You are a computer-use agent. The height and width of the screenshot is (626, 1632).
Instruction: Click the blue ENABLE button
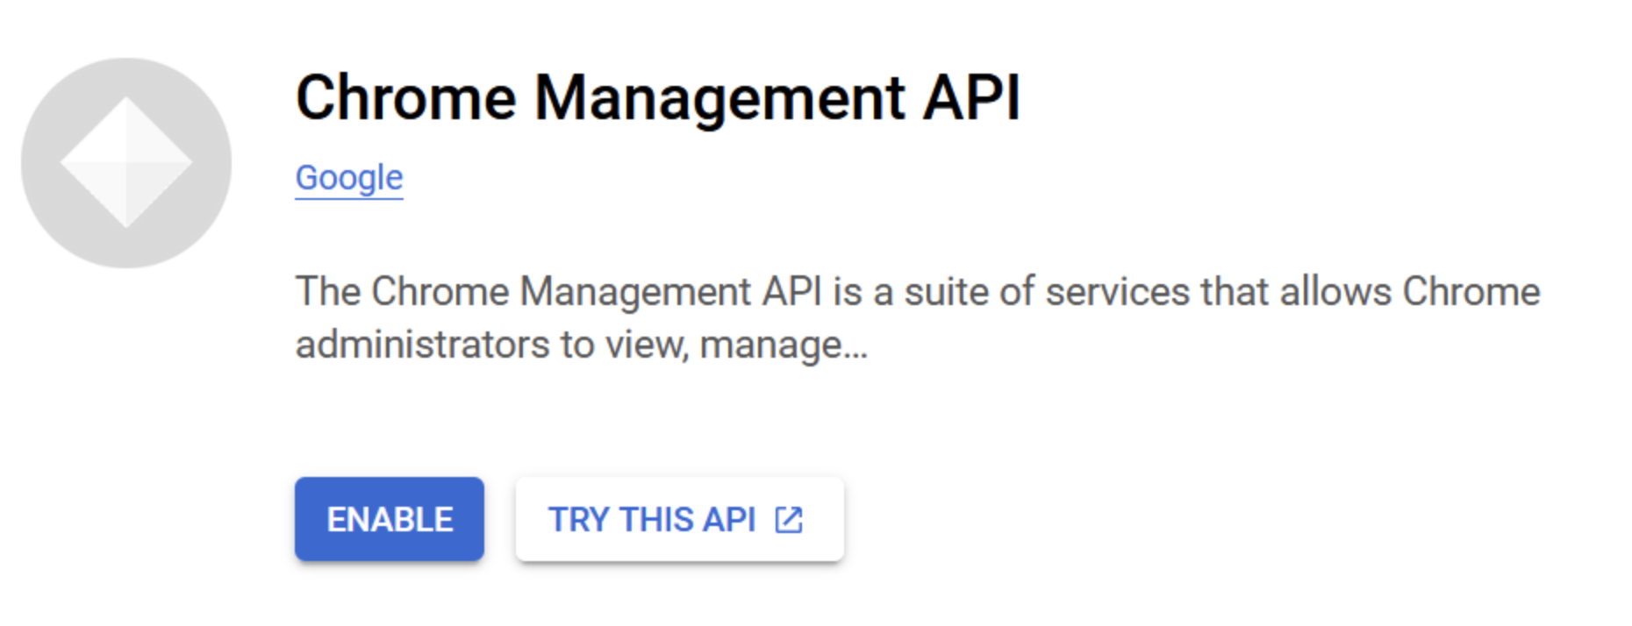coord(389,519)
